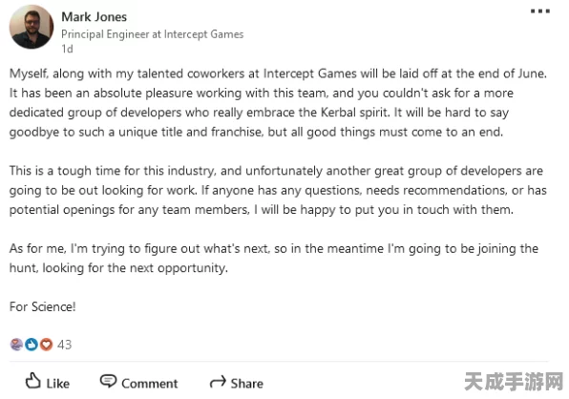Select the Share button label
The image size is (569, 399).
pos(246,384)
